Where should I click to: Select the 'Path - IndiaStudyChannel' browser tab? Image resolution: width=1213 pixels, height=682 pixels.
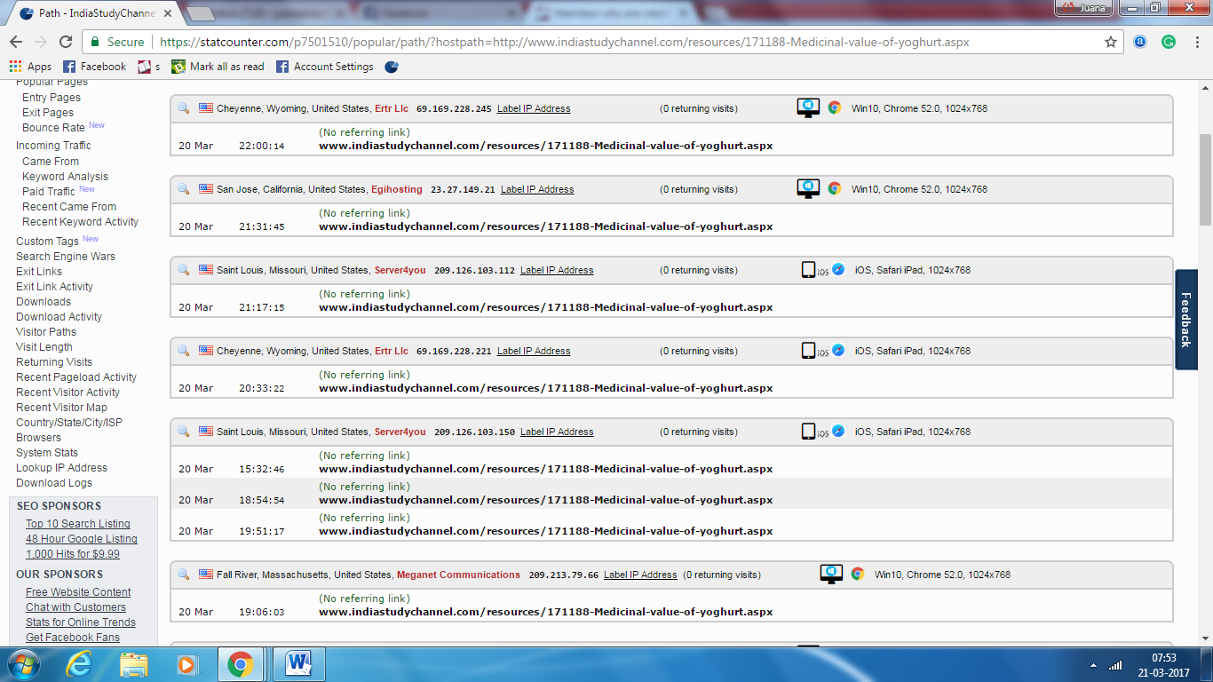[x=96, y=13]
